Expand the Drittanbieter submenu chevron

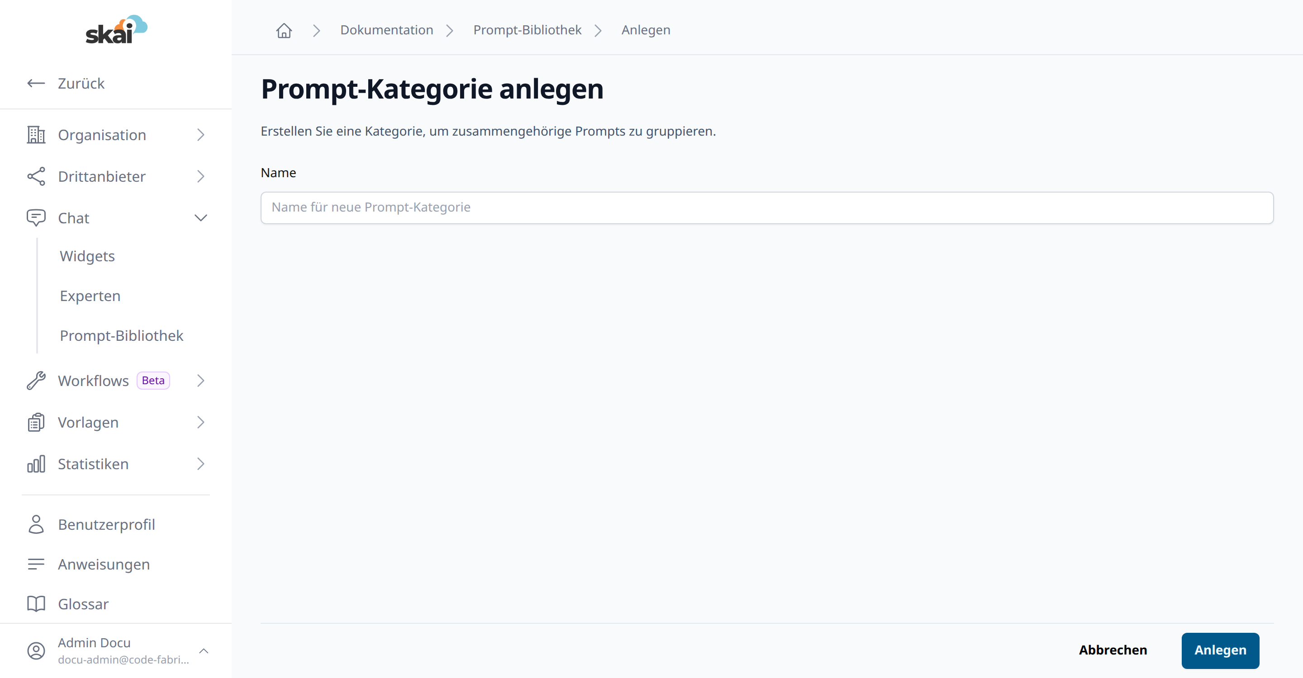tap(201, 176)
